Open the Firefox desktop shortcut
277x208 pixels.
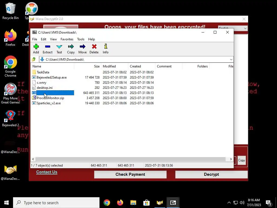pyautogui.click(x=11, y=38)
